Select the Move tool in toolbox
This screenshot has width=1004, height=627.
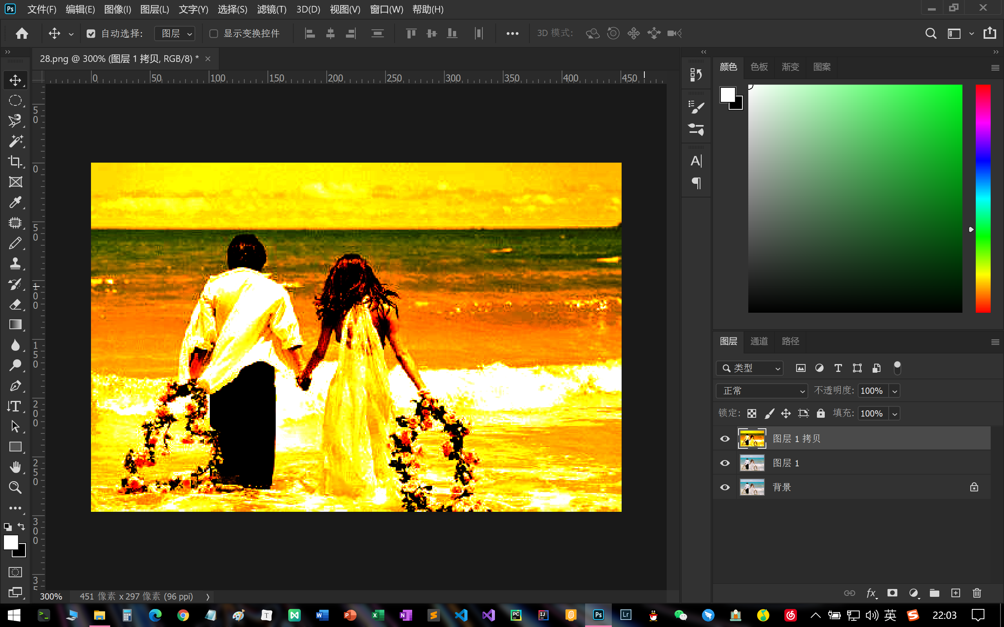point(15,80)
